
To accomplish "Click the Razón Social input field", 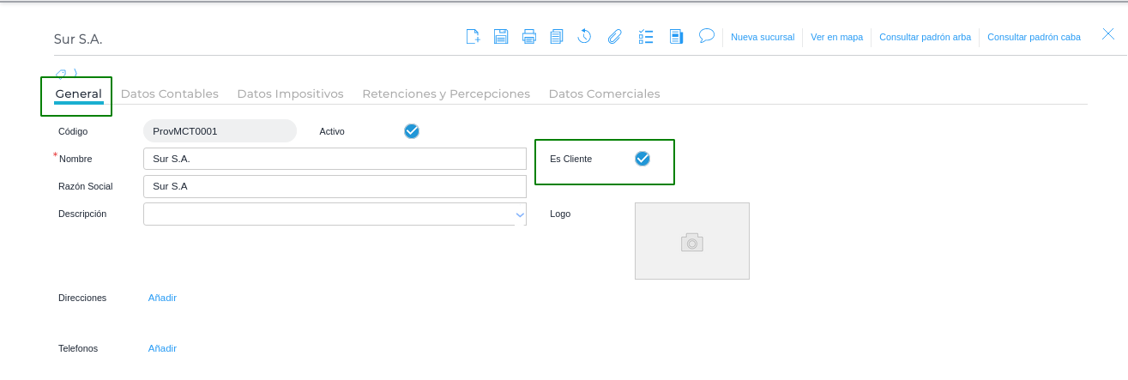I will coord(335,186).
